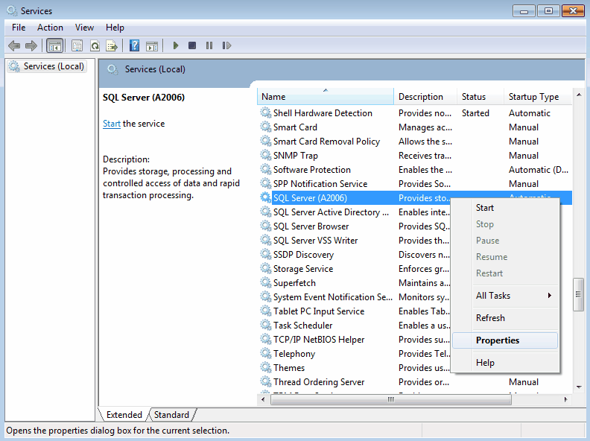Open the View menu
Screen dimensions: 590x441
84,28
